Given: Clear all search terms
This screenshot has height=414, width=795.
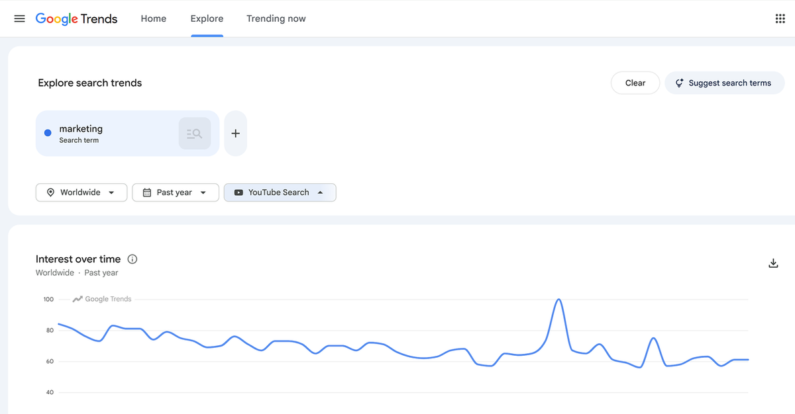Looking at the screenshot, I should [635, 83].
